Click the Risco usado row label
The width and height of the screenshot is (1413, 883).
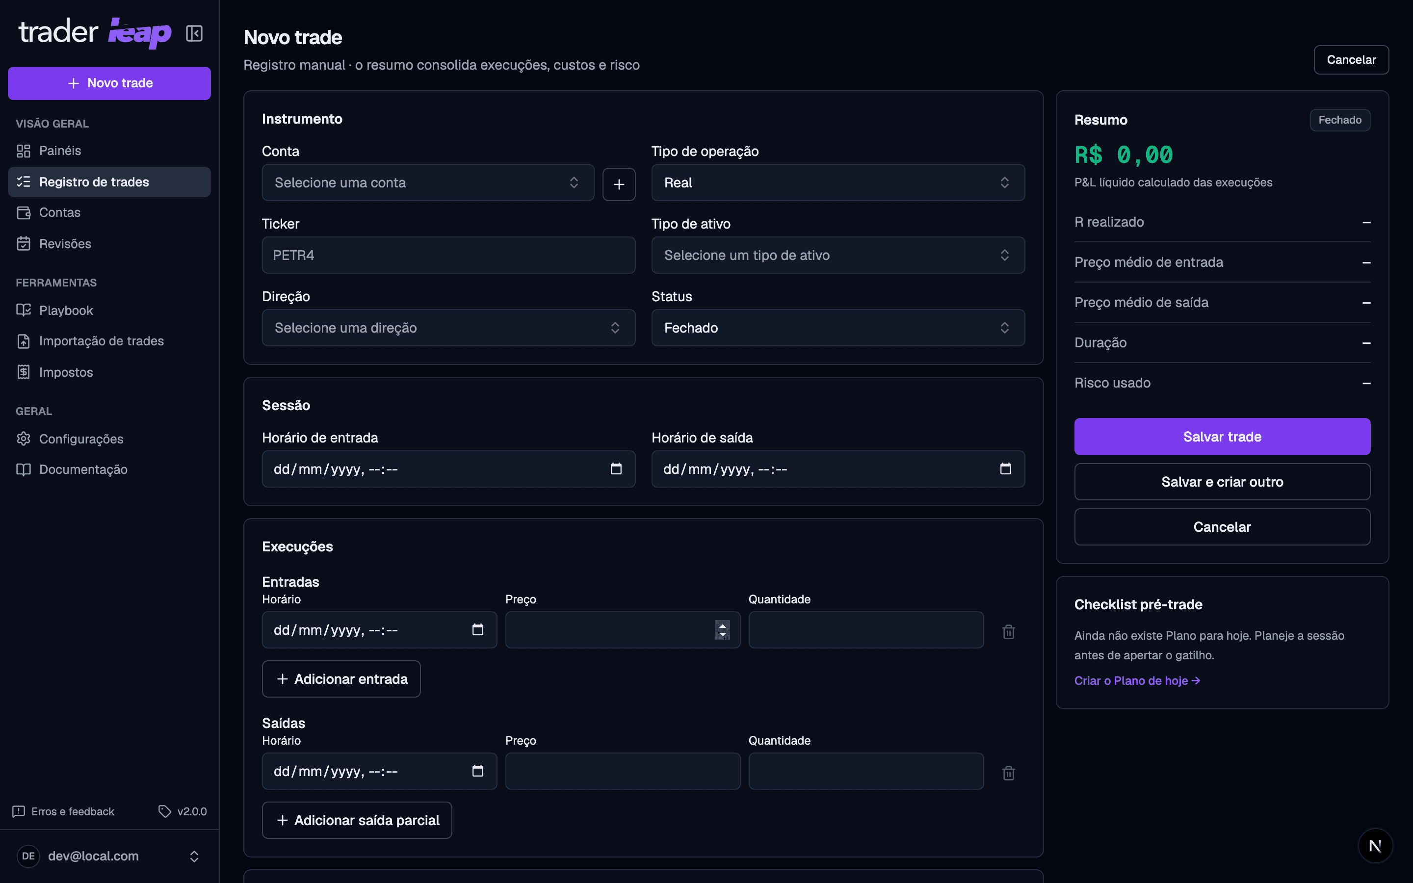[1112, 383]
